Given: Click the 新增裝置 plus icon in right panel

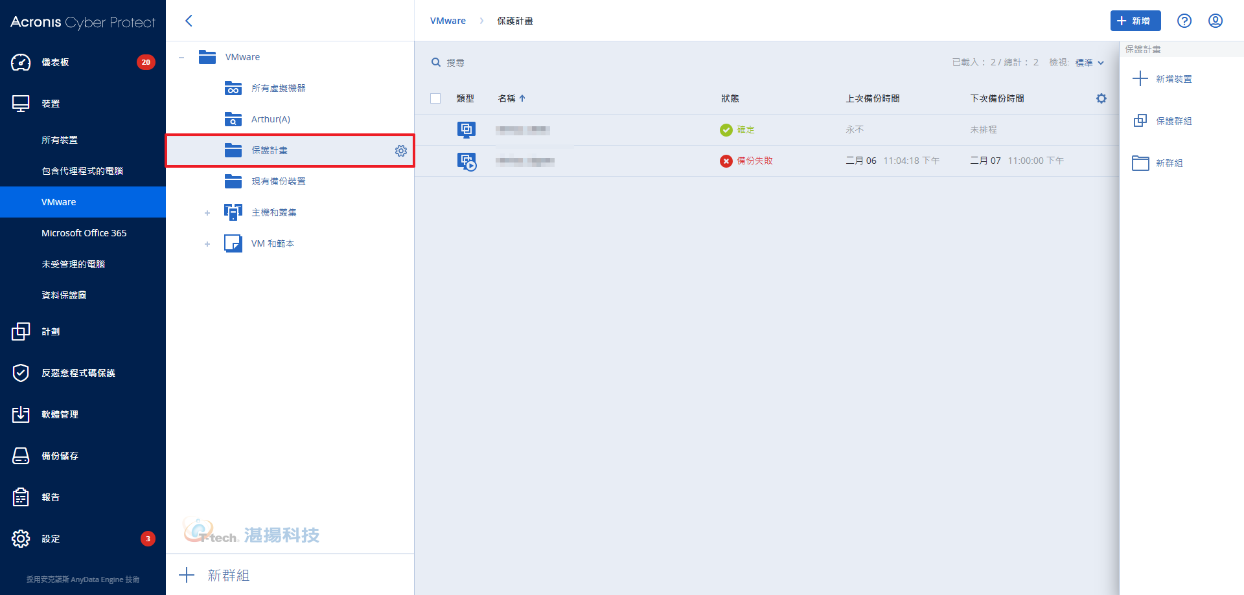Looking at the screenshot, I should tap(1140, 79).
